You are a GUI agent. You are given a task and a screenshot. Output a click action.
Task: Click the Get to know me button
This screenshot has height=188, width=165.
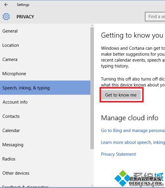tap(121, 95)
